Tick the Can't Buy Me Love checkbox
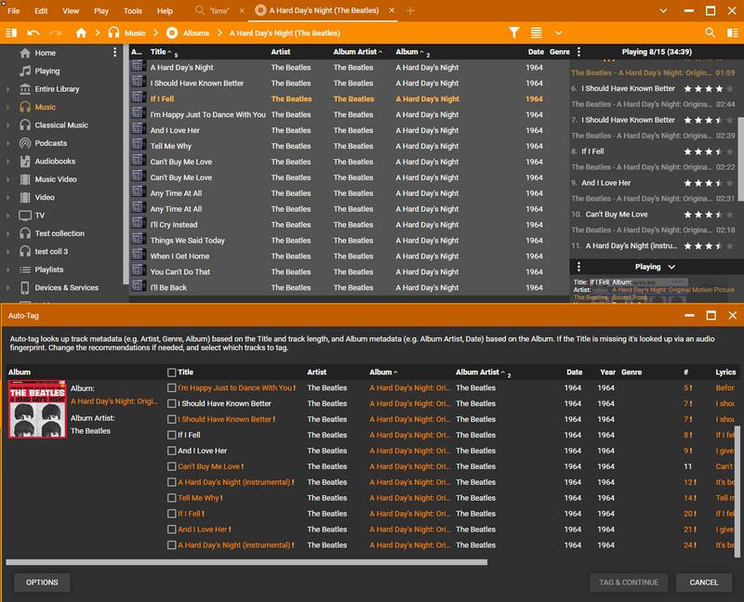This screenshot has width=744, height=602. click(x=171, y=466)
